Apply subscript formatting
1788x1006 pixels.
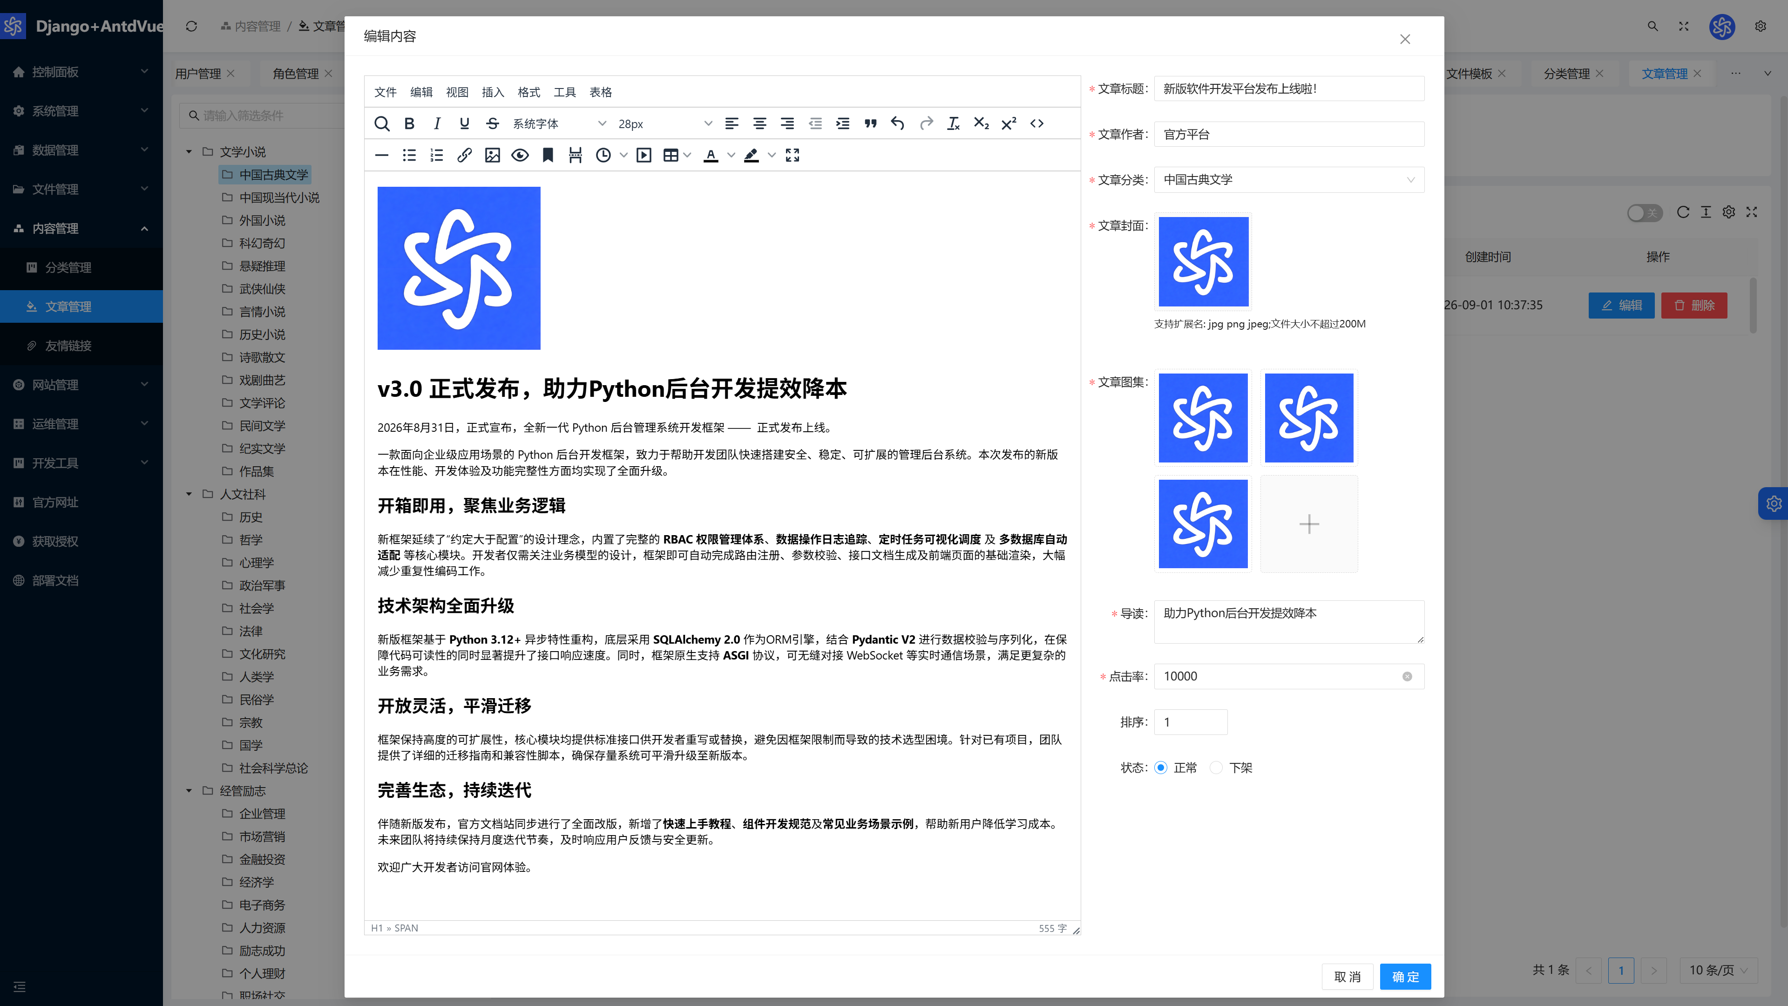coord(981,123)
